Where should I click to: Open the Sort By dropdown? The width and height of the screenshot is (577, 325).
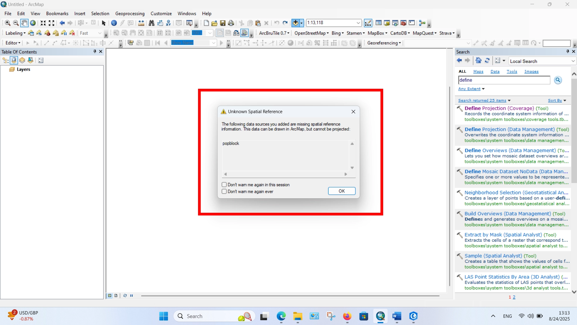[x=557, y=101]
